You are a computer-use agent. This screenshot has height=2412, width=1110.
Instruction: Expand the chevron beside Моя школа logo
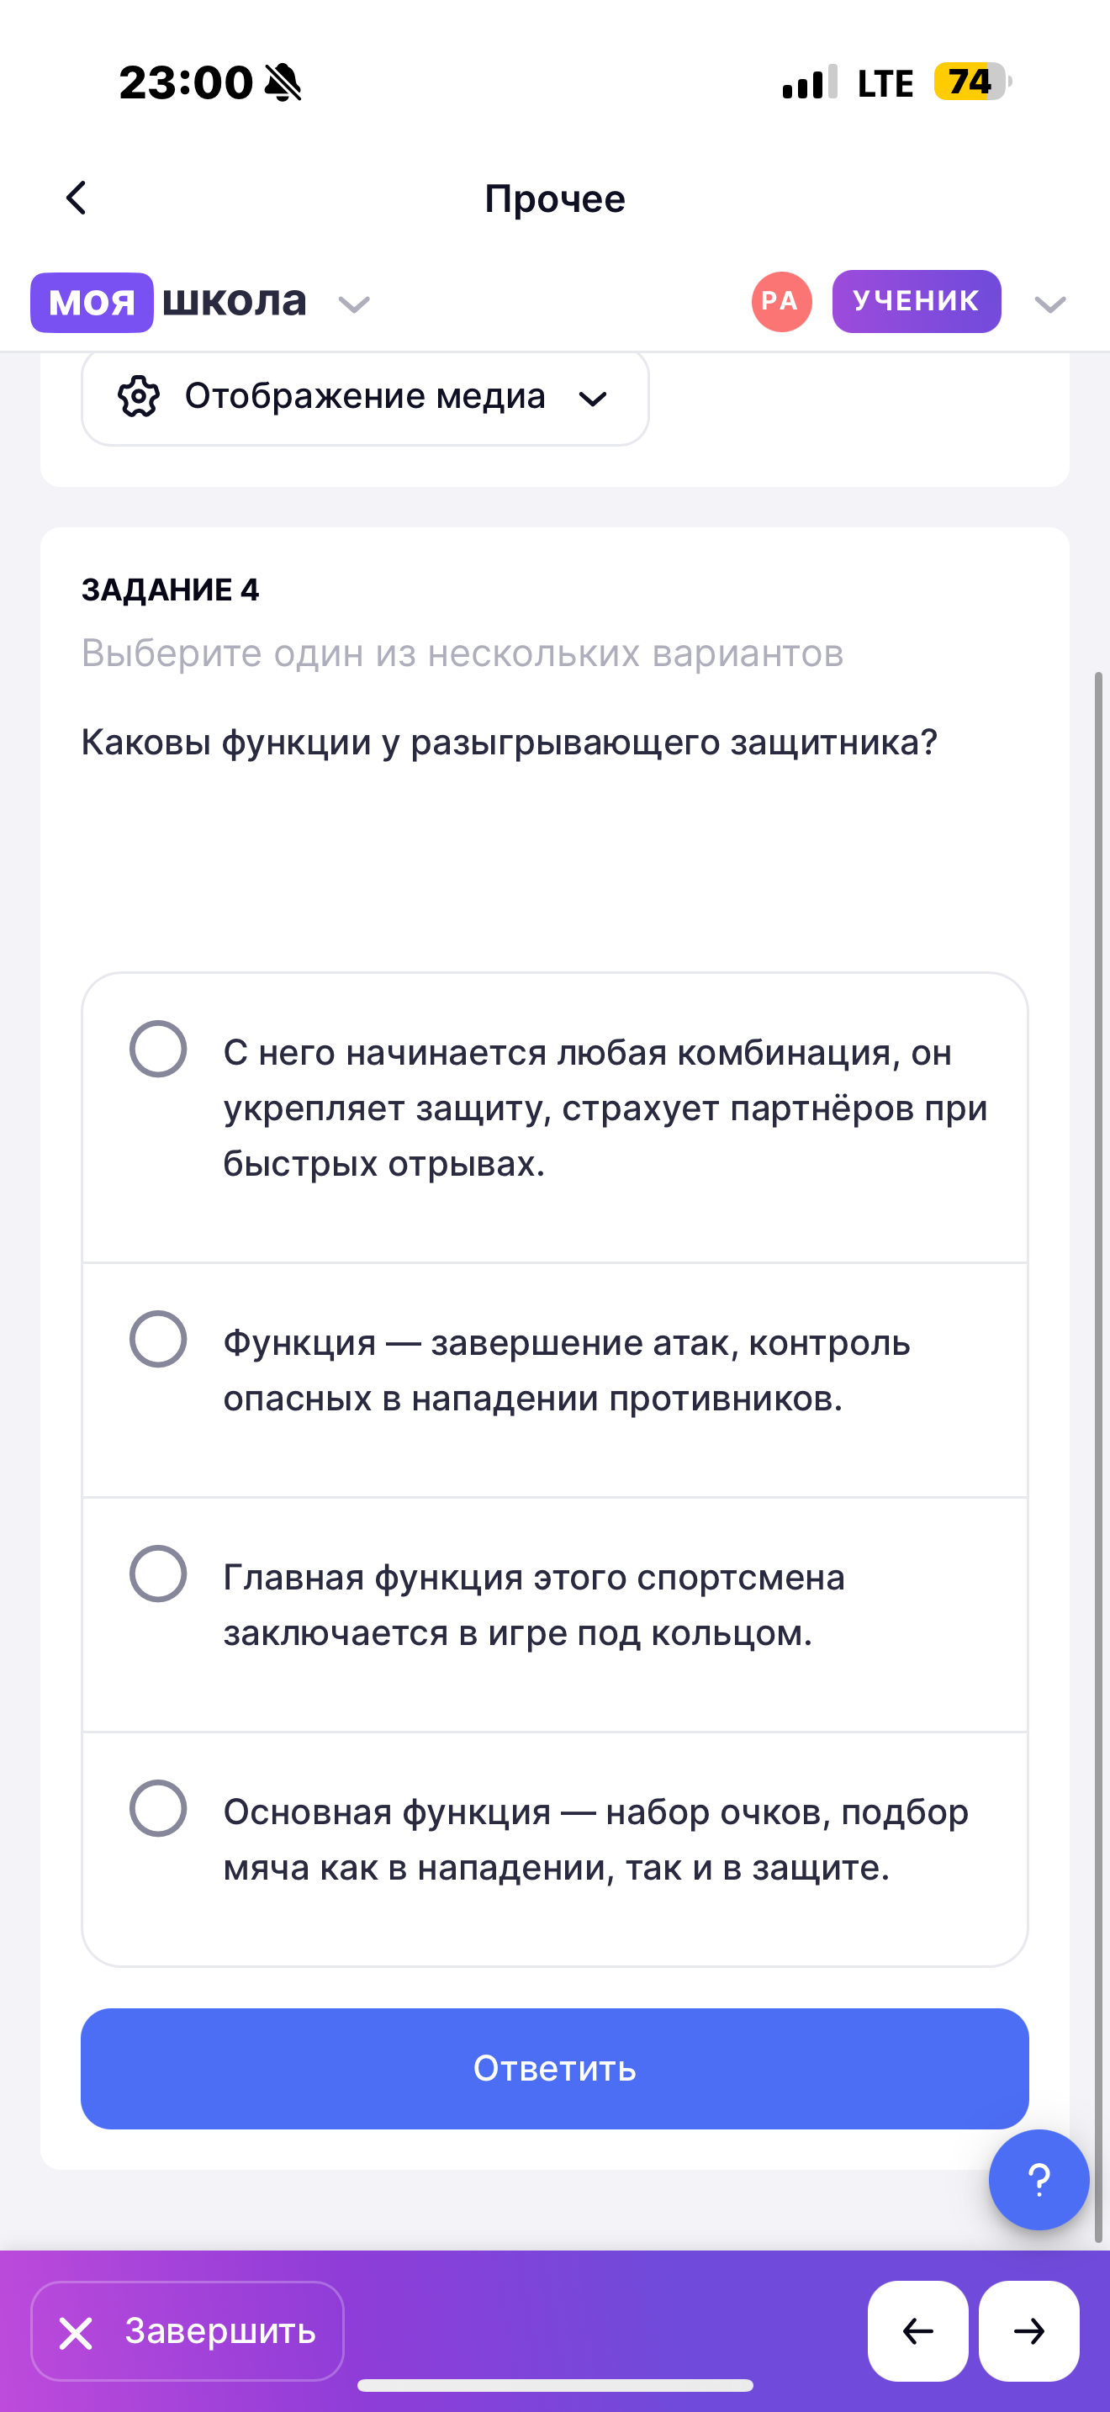pos(354,304)
